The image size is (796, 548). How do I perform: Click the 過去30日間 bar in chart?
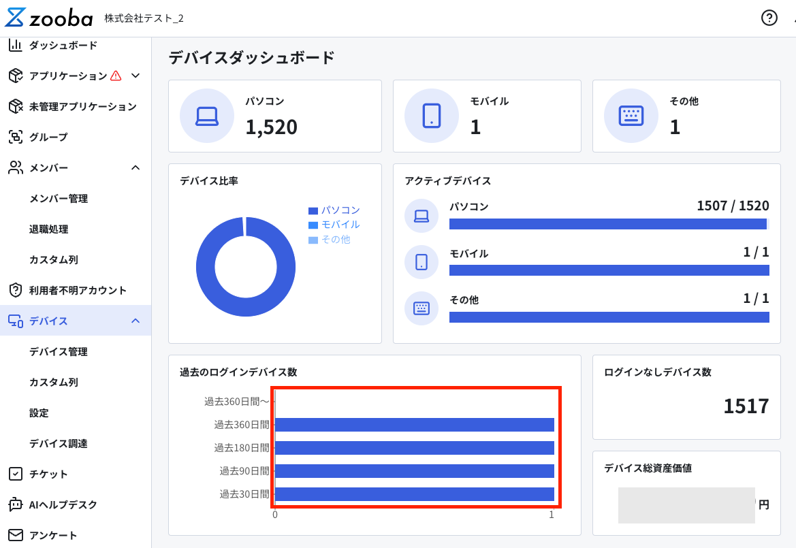click(414, 494)
